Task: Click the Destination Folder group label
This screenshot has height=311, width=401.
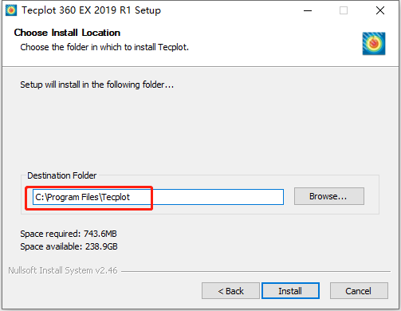Action: point(61,175)
